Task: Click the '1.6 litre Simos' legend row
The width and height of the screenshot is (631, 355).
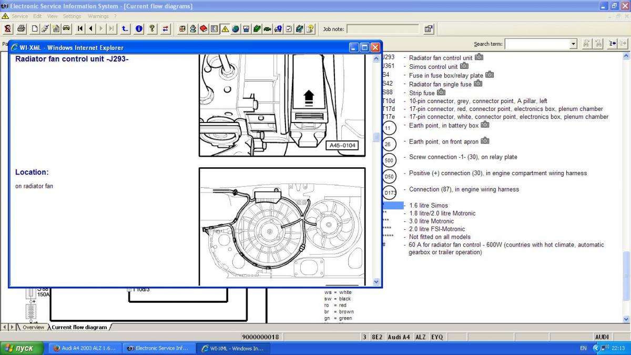Action: click(x=428, y=206)
